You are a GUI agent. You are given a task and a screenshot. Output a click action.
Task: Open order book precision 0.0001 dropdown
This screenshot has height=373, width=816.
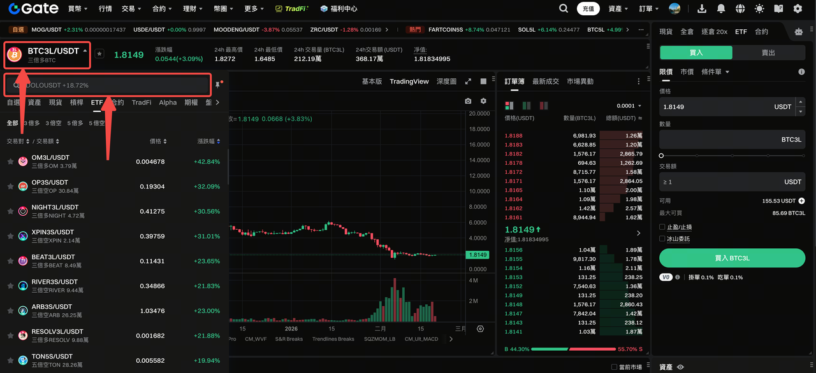(629, 106)
